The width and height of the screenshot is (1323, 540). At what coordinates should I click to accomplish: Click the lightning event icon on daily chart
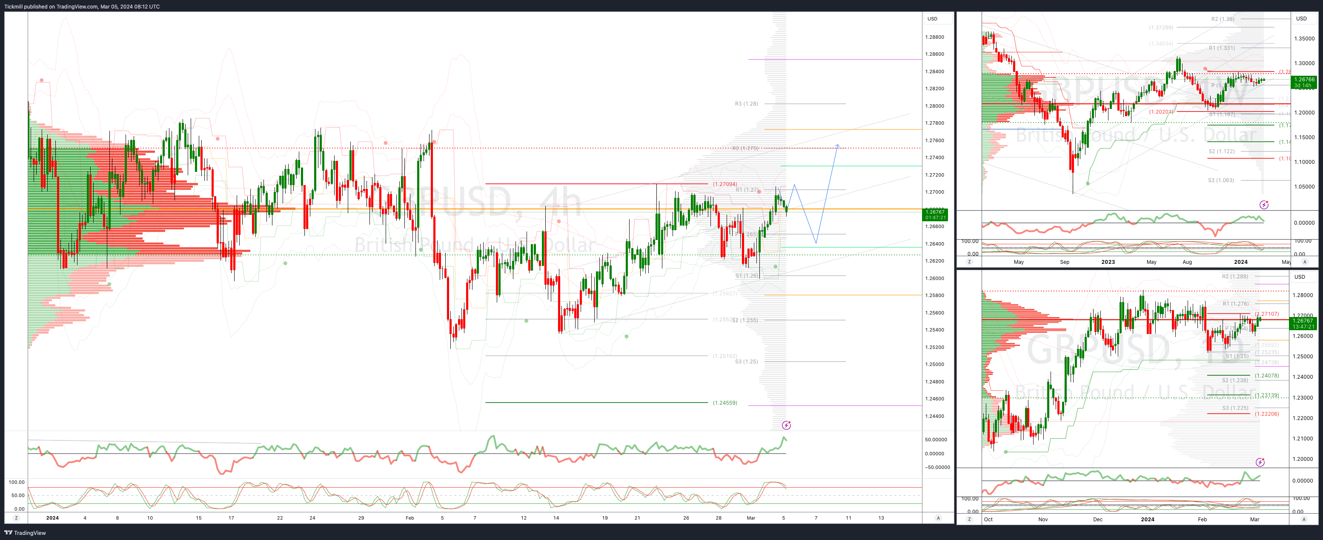[1260, 463]
